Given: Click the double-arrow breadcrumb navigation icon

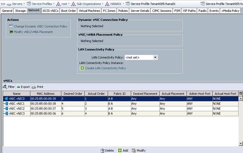Looking at the screenshot, I should tap(3, 4).
